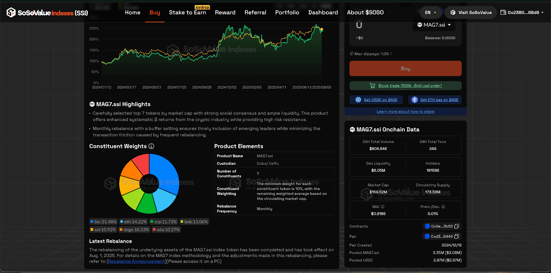
Task: Open Block trade 500k-3mil usd order link
Action: tap(410, 86)
